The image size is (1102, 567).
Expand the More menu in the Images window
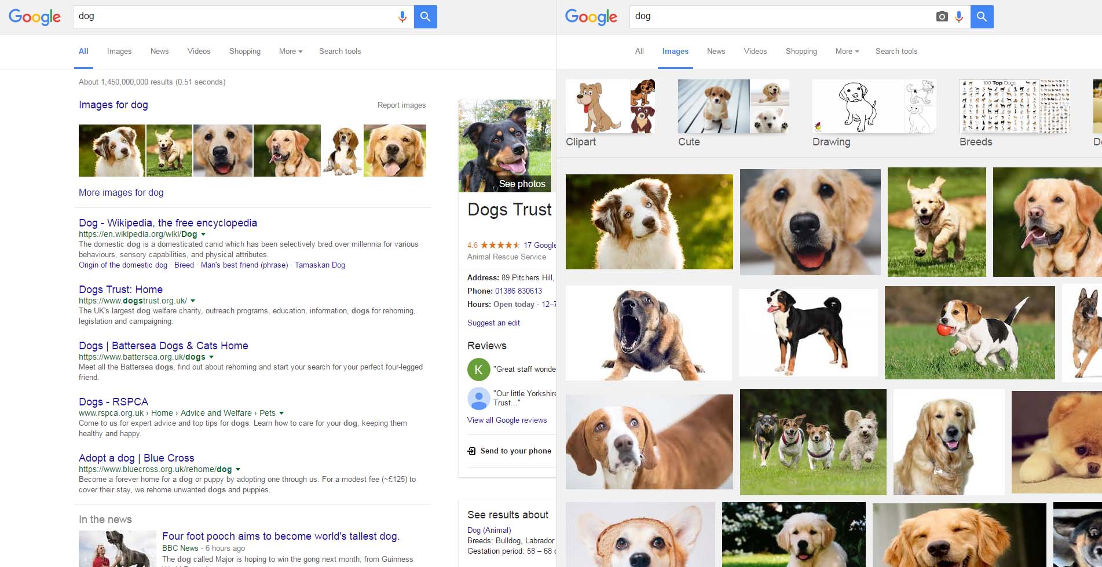tap(847, 51)
